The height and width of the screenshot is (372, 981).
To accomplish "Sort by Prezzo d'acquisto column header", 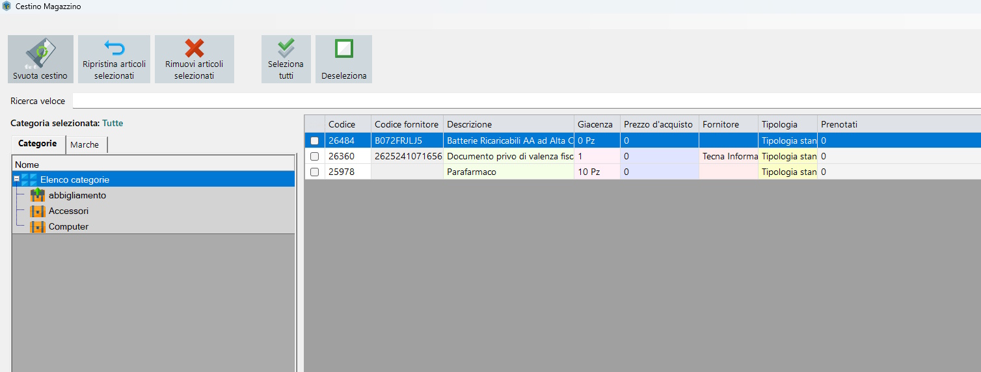I will click(660, 124).
